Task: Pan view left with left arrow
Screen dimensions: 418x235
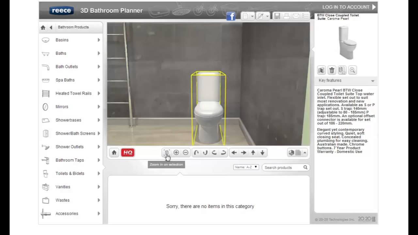Action: 234,152
